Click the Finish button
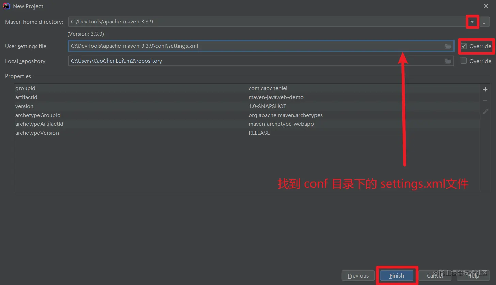496x285 pixels. 397,276
